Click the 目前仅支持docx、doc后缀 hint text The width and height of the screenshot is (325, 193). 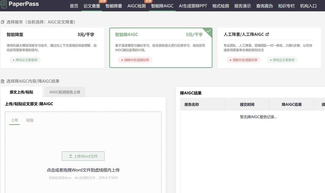[83, 178]
